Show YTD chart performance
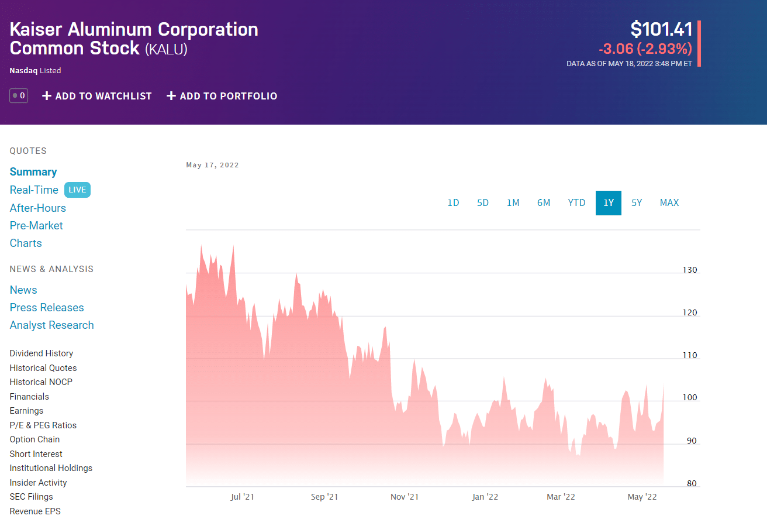The height and width of the screenshot is (519, 767). [576, 202]
